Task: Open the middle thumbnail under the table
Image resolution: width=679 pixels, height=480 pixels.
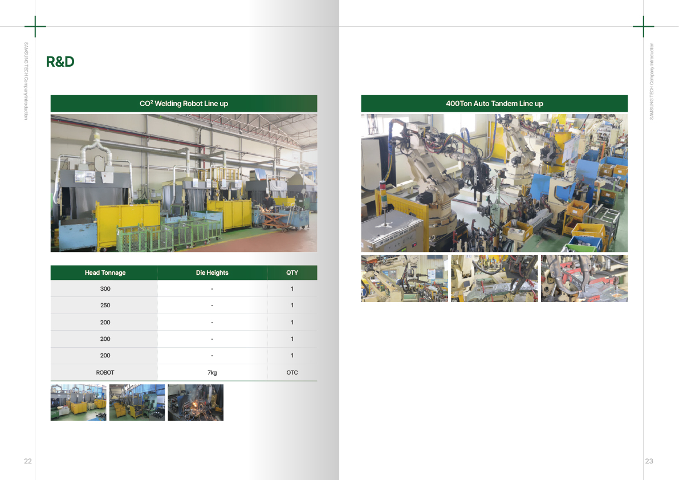Action: (x=137, y=402)
